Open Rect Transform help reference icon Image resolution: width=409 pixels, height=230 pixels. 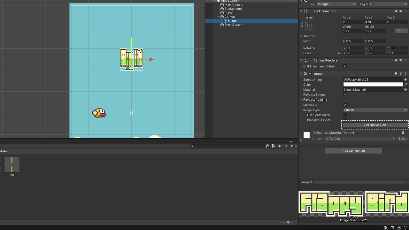396,11
